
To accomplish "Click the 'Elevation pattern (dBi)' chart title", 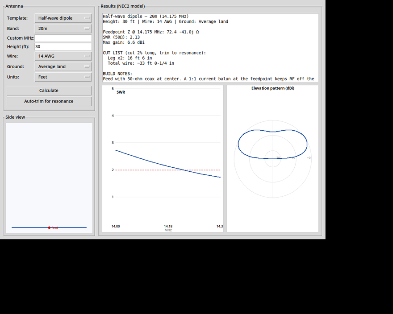I will [273, 88].
